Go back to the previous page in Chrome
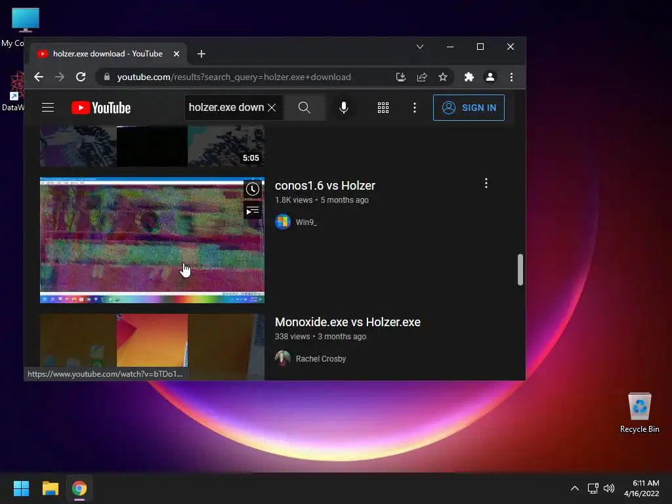The image size is (672, 504). [x=39, y=77]
